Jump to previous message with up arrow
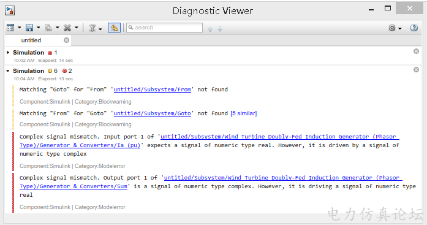Image resolution: width=427 pixels, height=225 pixels. [x=210, y=29]
